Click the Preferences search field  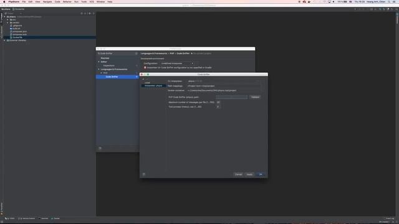(117, 54)
